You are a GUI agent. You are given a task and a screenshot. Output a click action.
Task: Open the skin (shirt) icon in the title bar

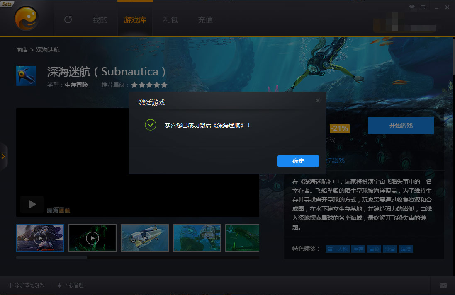[x=411, y=7]
